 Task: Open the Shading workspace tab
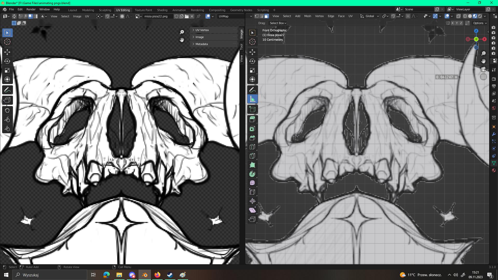coord(162,10)
